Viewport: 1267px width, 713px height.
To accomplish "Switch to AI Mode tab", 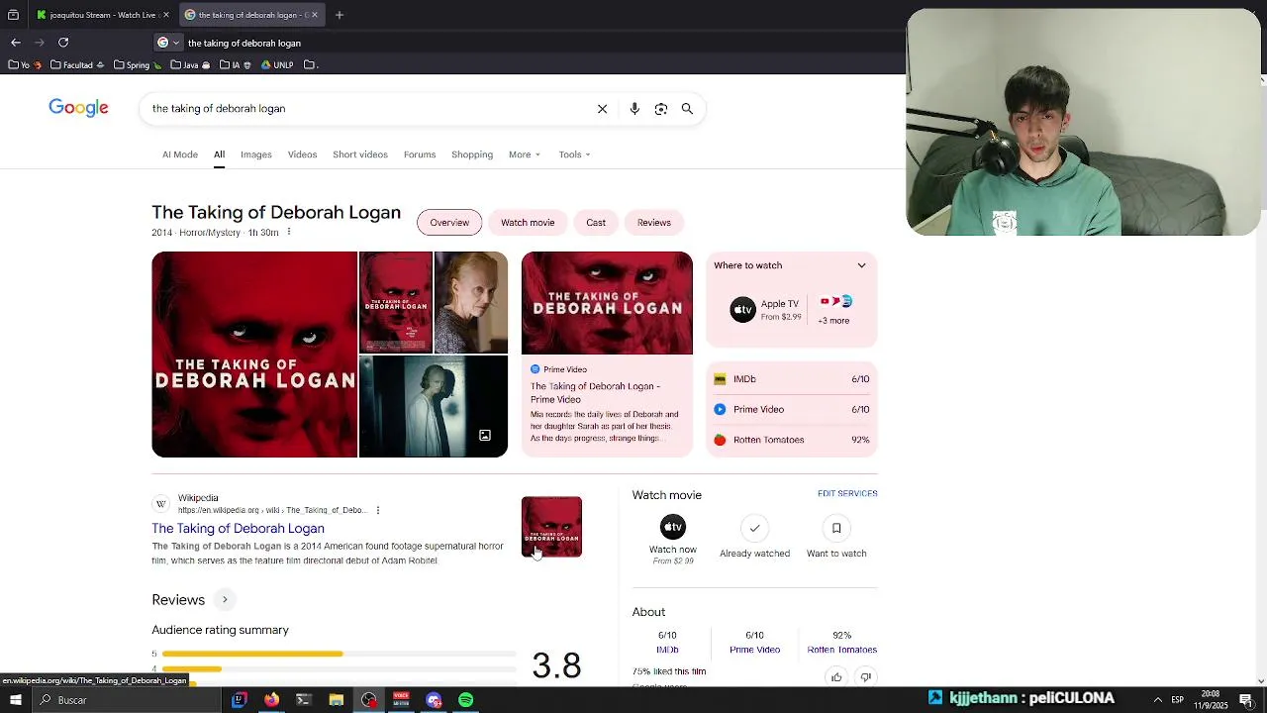I will pos(180,154).
